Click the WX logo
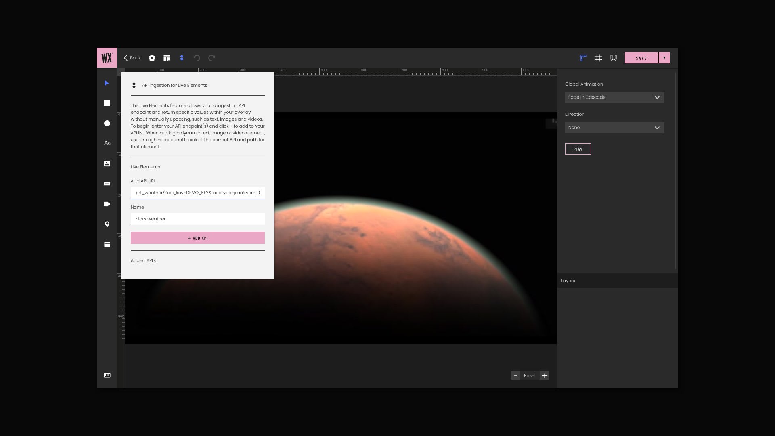This screenshot has height=436, width=775. [107, 58]
